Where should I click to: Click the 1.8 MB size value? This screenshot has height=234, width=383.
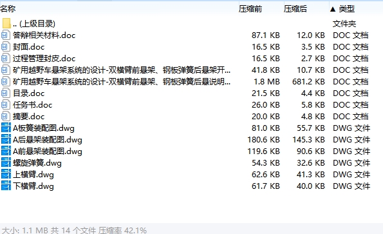coord(266,82)
